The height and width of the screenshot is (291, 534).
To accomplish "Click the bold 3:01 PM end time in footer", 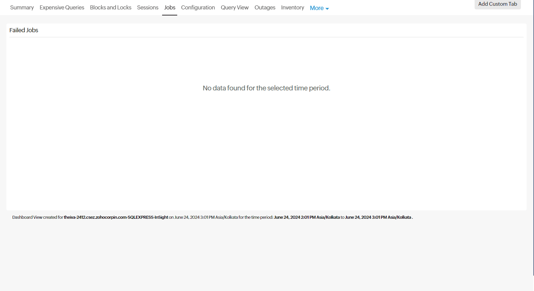I will 378,217.
